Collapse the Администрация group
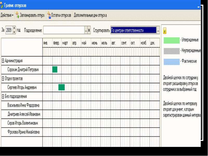The width and height of the screenshot is (208, 156). tap(3, 61)
